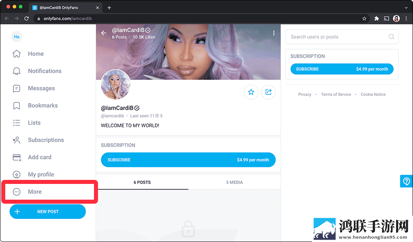The width and height of the screenshot is (413, 242).
Task: Open the Privacy link
Action: click(x=305, y=94)
